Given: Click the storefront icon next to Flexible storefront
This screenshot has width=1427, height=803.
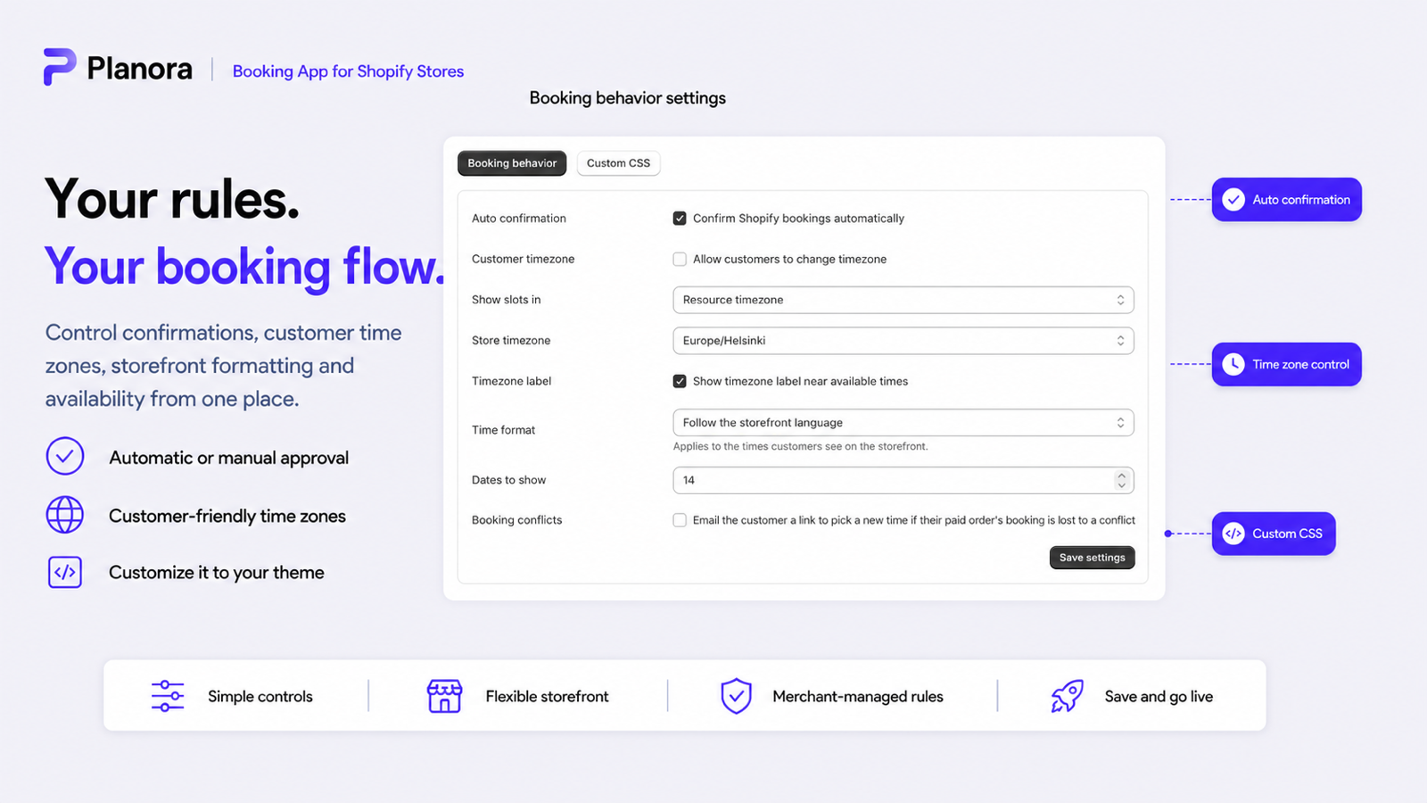Looking at the screenshot, I should click(x=444, y=696).
